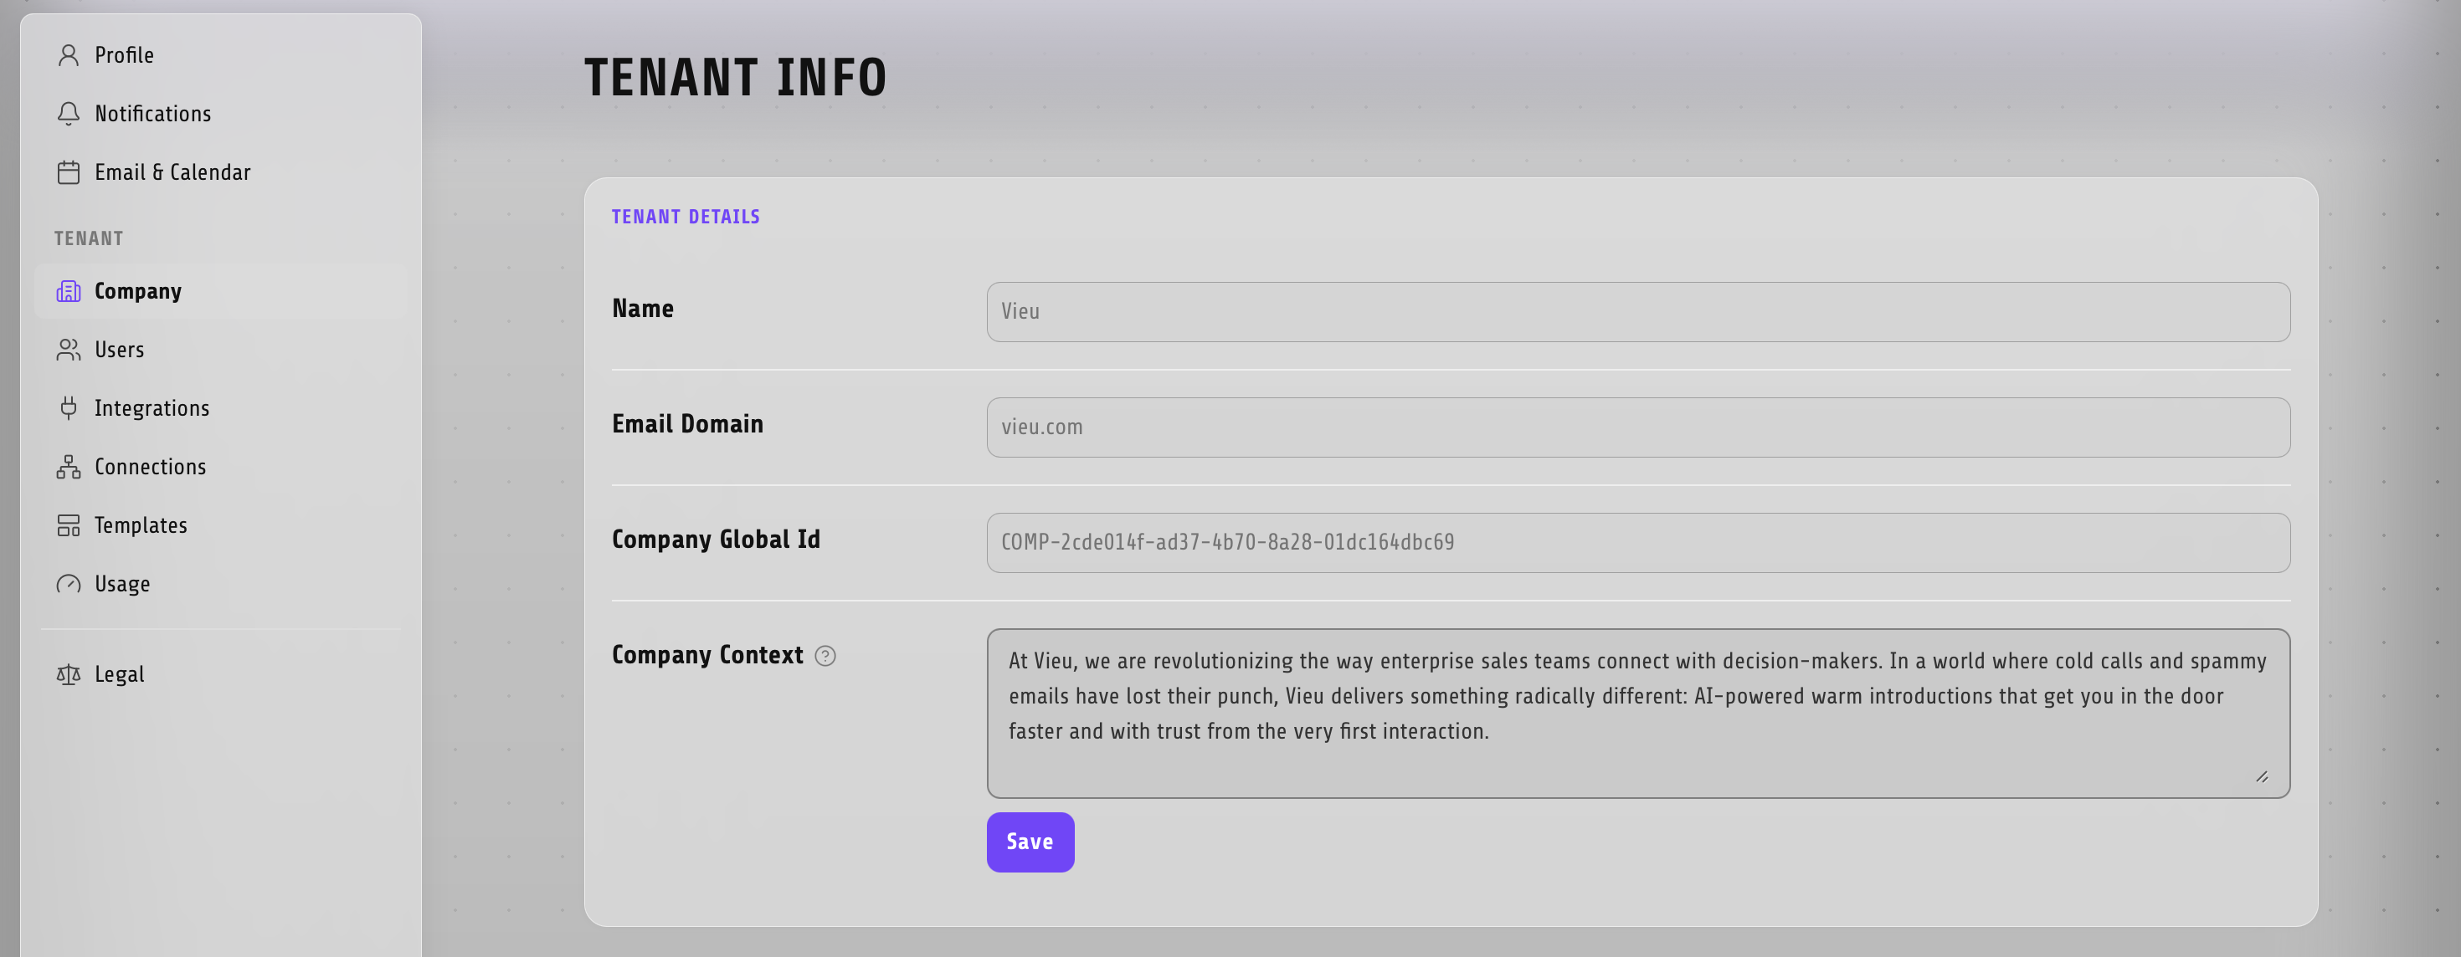Click the Company Global Id label
Screen dimensions: 2461x957
point(717,540)
